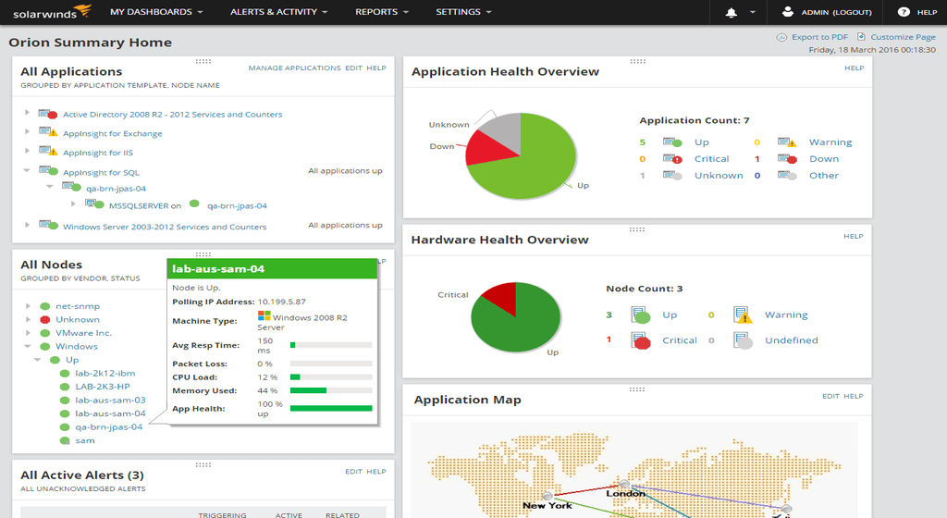947x518 pixels.
Task: Click the Critical application status icon in legend
Action: [x=672, y=159]
